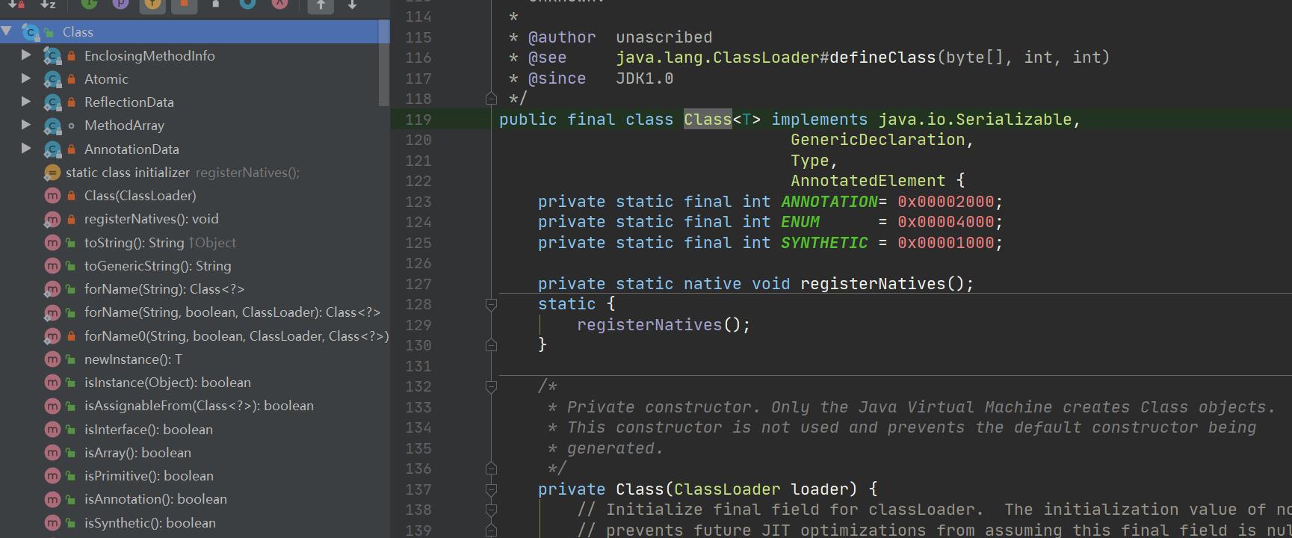Toggle the green 'I' structure filter

[x=89, y=4]
